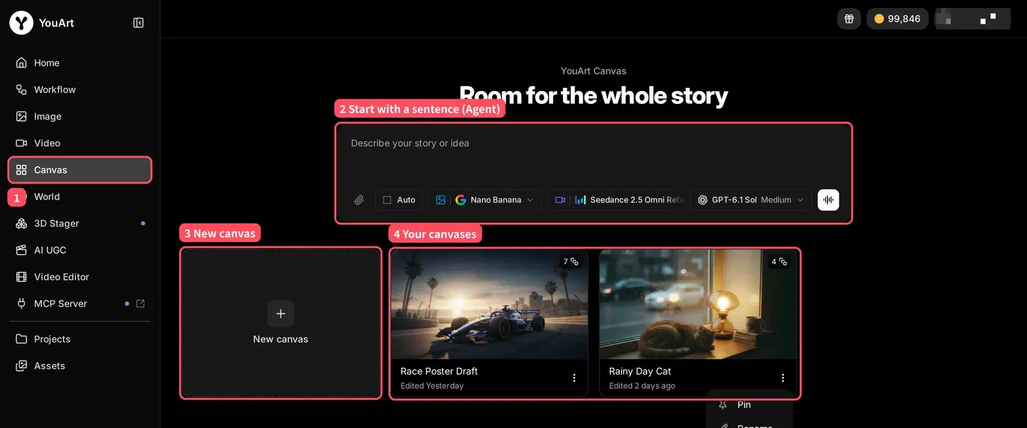Click the 'Rainy Day Cat' title text

pyautogui.click(x=640, y=371)
